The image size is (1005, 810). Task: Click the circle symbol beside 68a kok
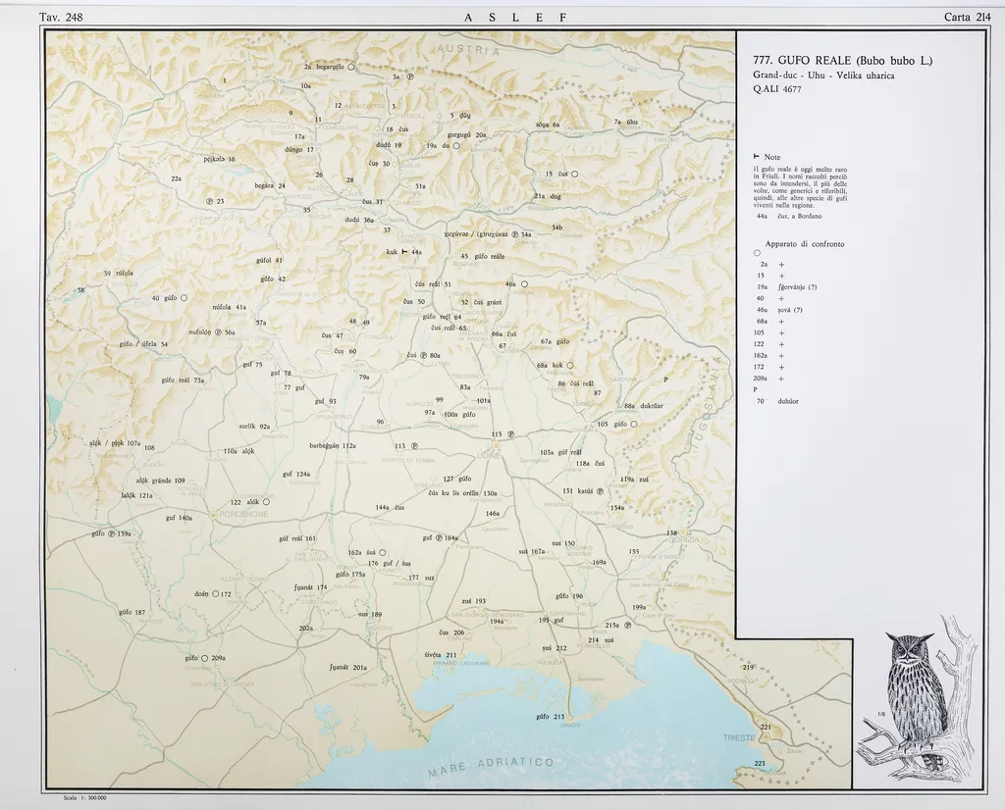pos(570,366)
